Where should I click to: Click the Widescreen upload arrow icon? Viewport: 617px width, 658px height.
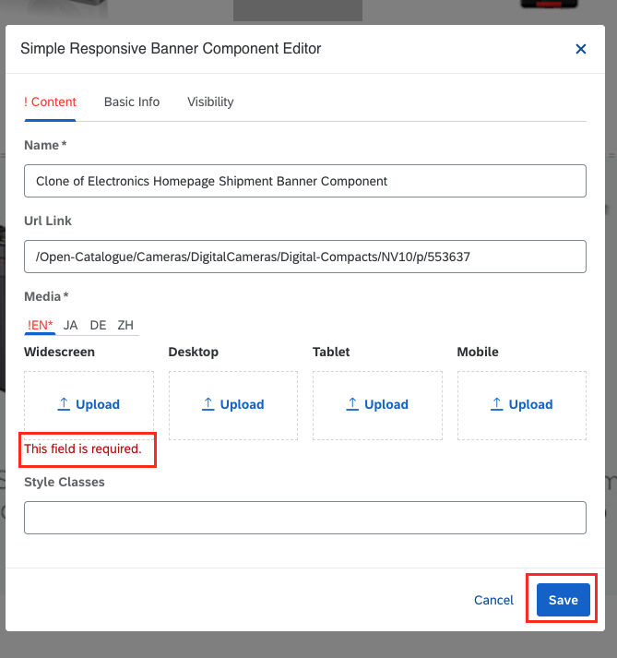point(64,404)
